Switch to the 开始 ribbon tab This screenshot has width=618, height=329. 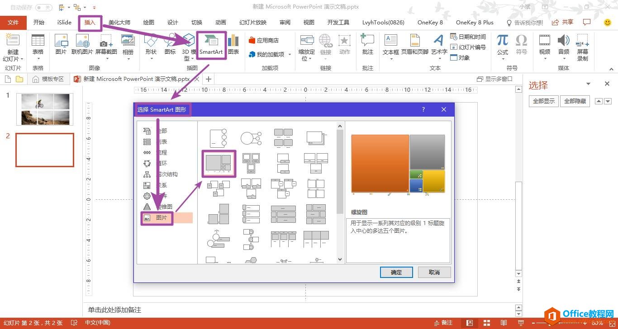click(x=38, y=22)
